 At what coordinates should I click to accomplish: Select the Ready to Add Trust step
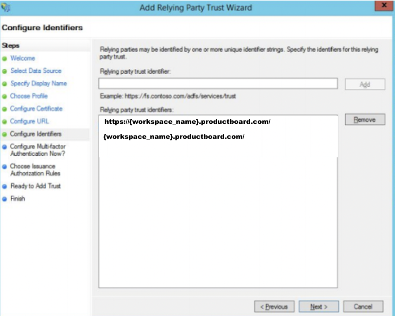click(x=35, y=186)
